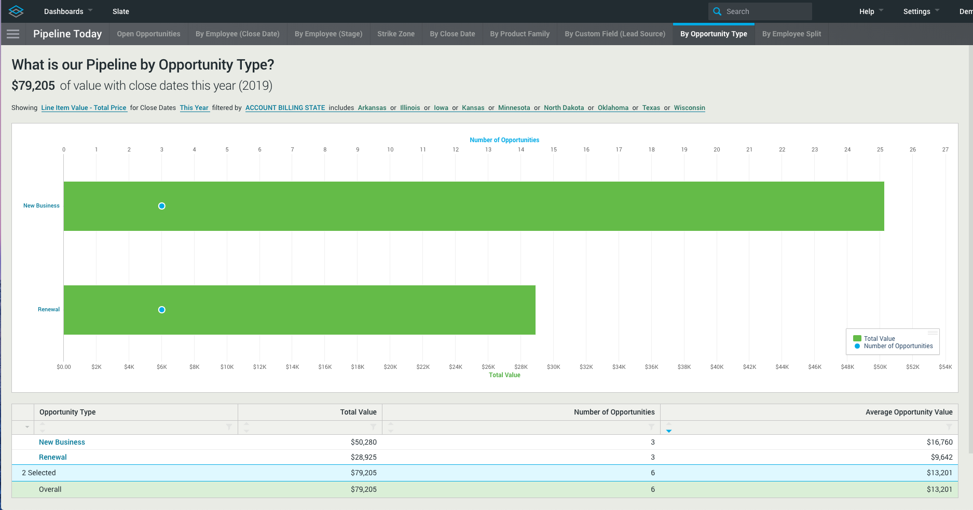Click the Illinois filter value link
The height and width of the screenshot is (510, 973).
click(x=410, y=108)
